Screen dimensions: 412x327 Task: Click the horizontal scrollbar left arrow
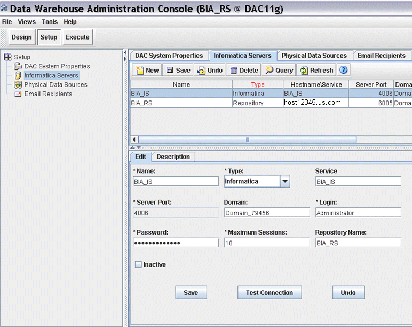pos(134,139)
